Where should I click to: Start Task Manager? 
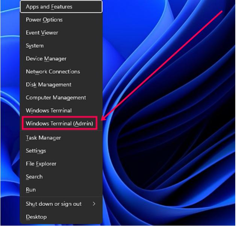[61, 138]
